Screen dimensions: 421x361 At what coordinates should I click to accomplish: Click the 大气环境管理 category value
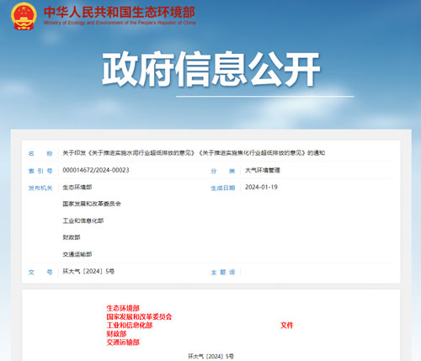[x=263, y=170]
